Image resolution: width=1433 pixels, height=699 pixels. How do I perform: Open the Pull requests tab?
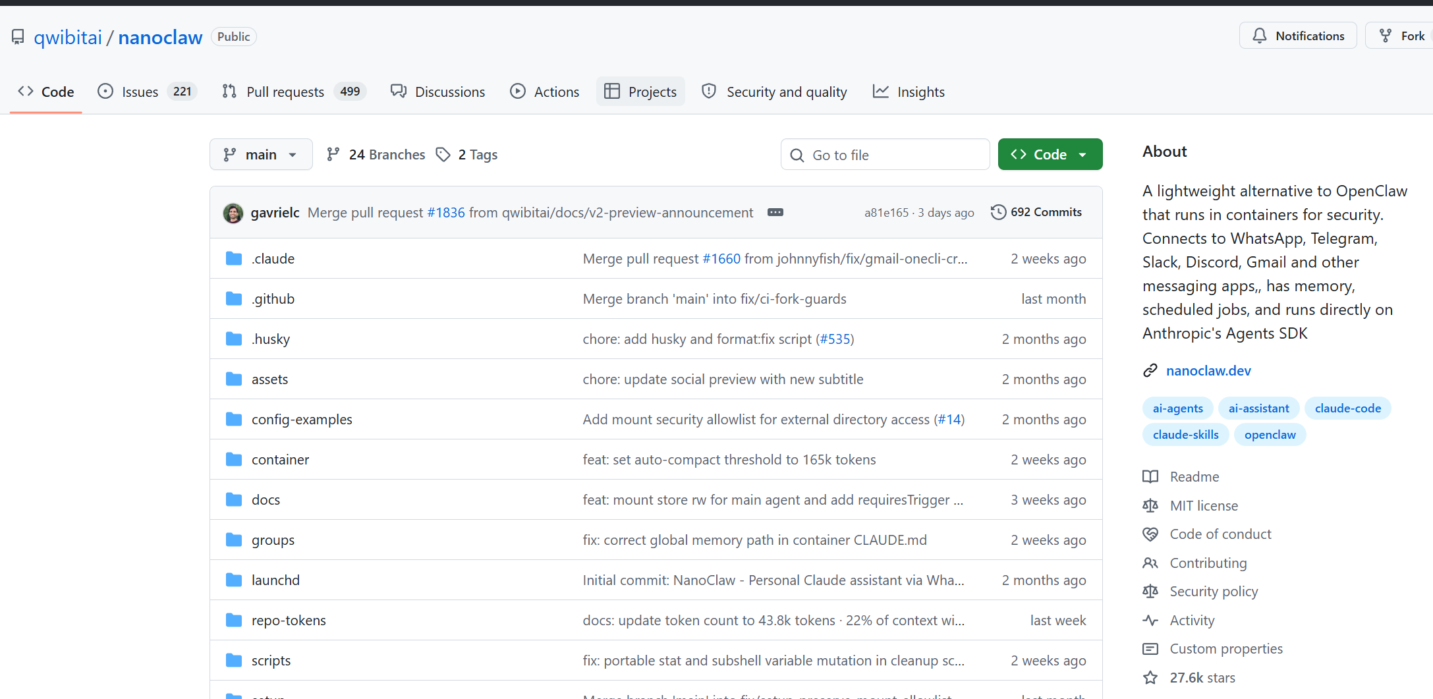293,92
